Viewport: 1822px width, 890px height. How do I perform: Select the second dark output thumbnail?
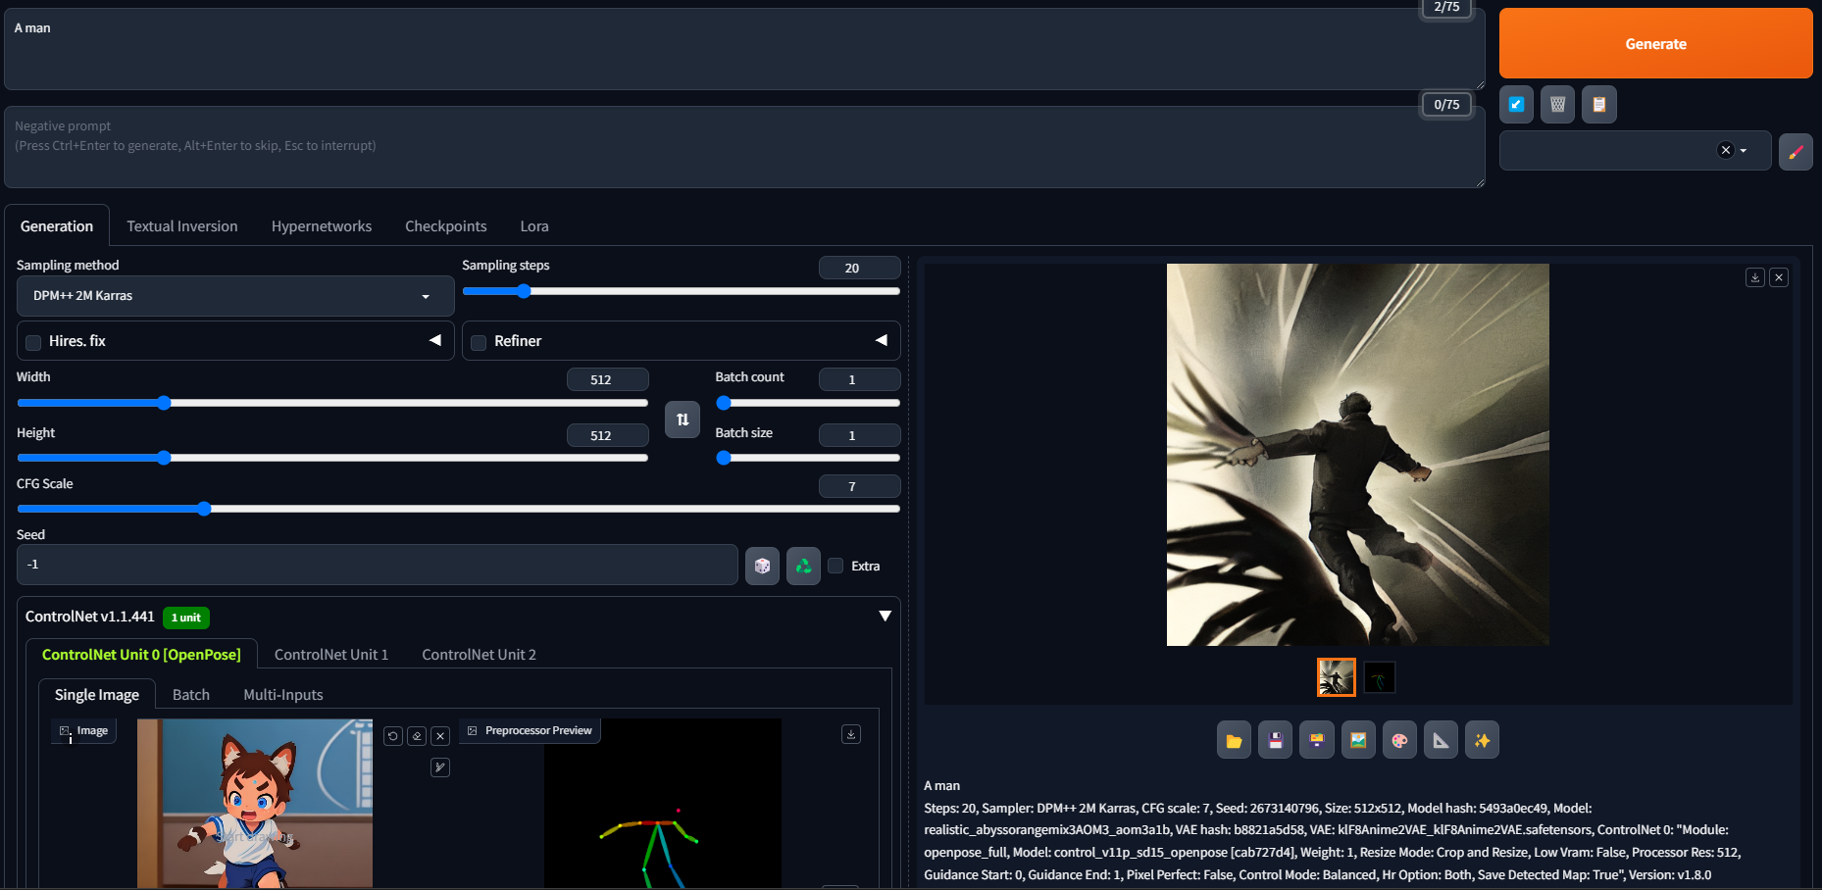pos(1380,677)
